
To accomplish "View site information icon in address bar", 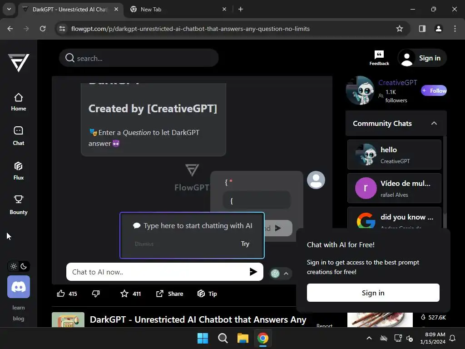I will [62, 29].
